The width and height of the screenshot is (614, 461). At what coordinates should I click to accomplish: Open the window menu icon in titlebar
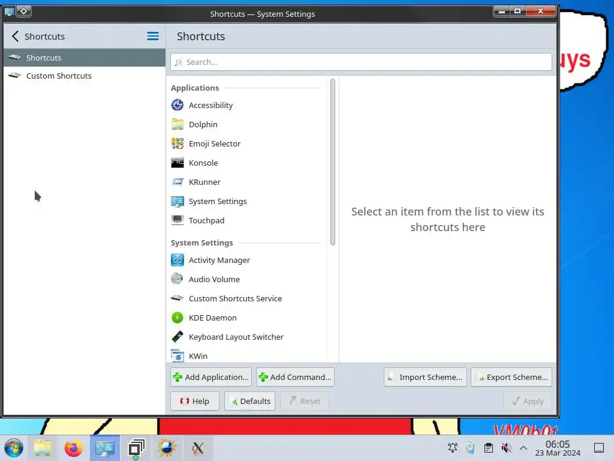pos(9,11)
